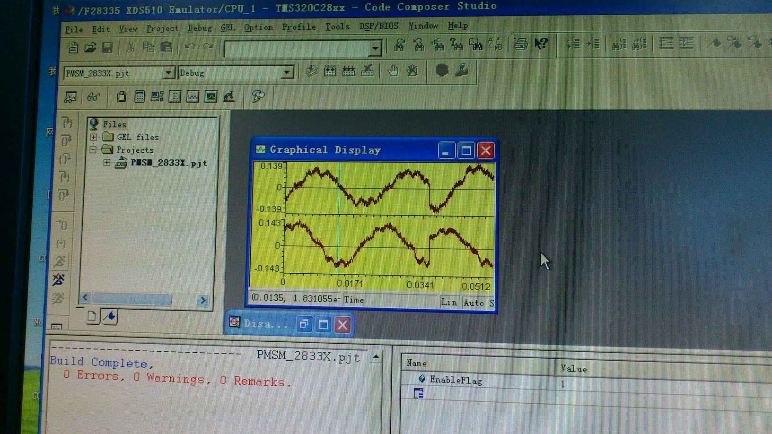The height and width of the screenshot is (434, 772).
Task: Click the Animate icon below the Halt icon
Action: tap(58, 298)
